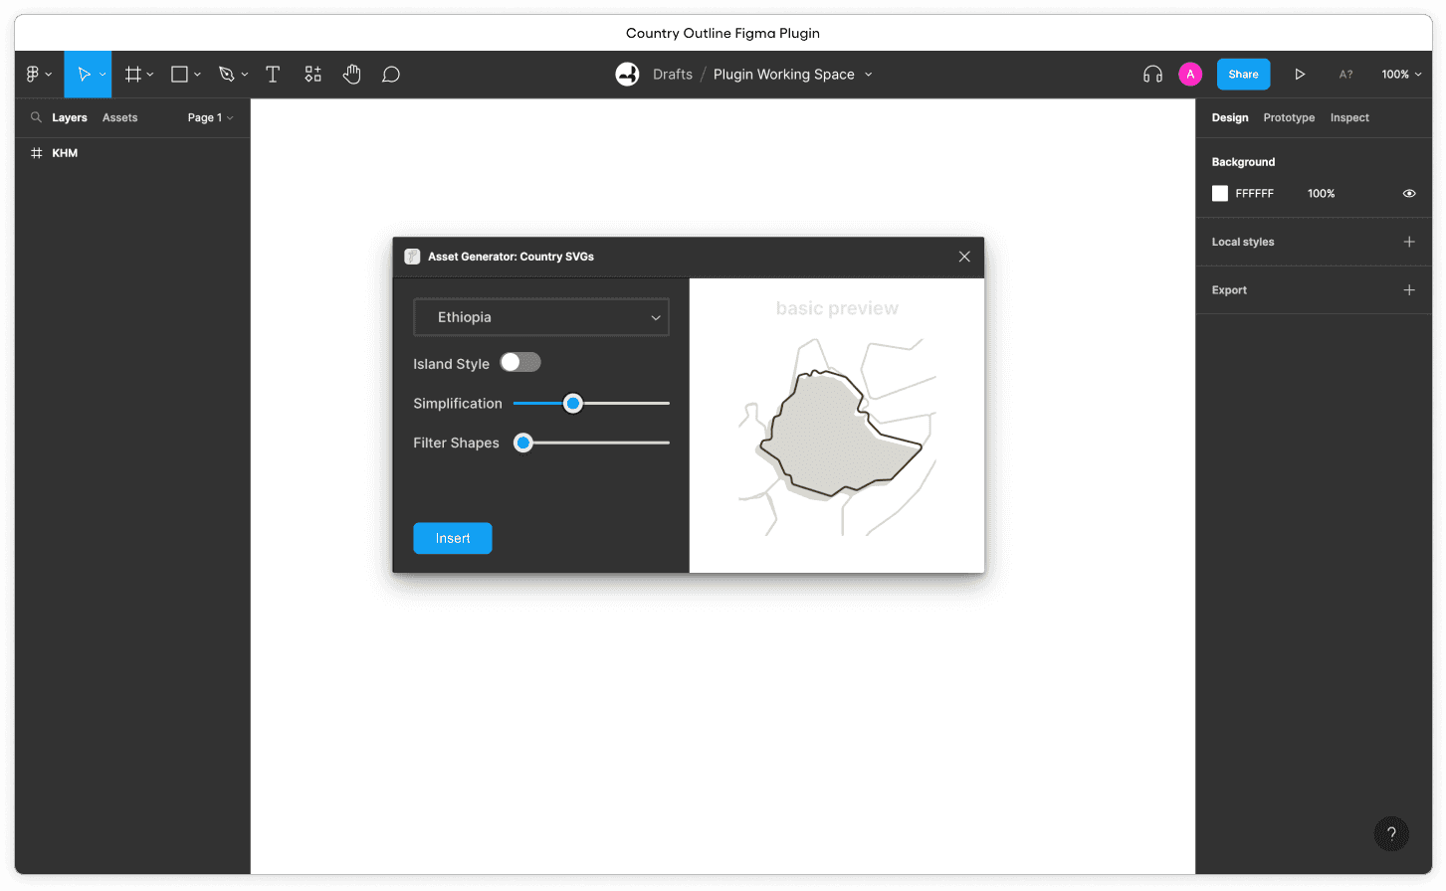Expand the zoom level 100% dropdown
The height and width of the screenshot is (891, 1446).
1401,75
